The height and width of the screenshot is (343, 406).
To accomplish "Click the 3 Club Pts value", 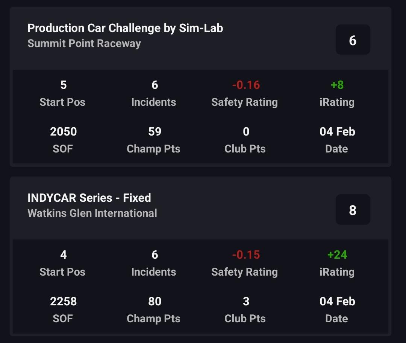I will click(246, 302).
